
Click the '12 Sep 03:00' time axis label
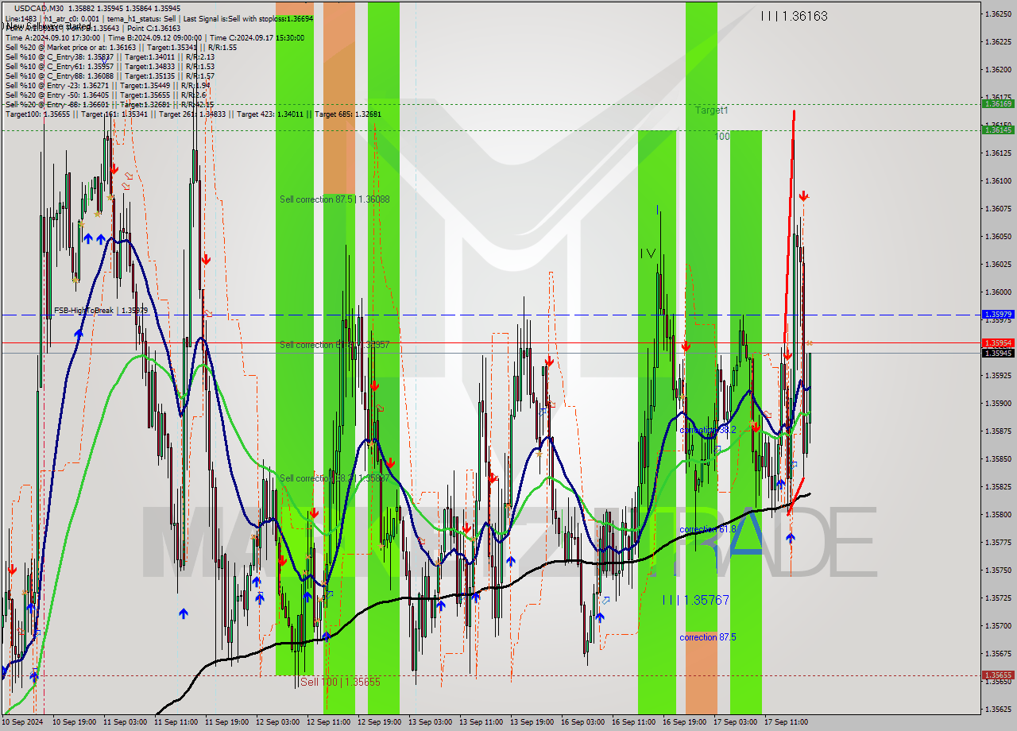pos(279,722)
